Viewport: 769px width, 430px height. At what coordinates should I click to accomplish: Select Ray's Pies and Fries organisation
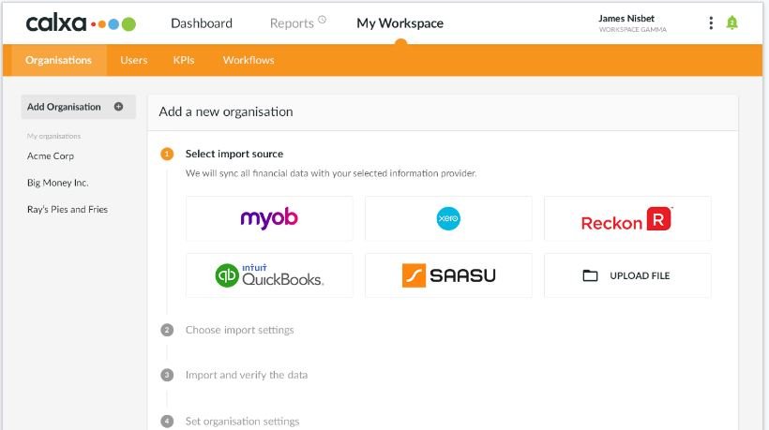click(68, 209)
